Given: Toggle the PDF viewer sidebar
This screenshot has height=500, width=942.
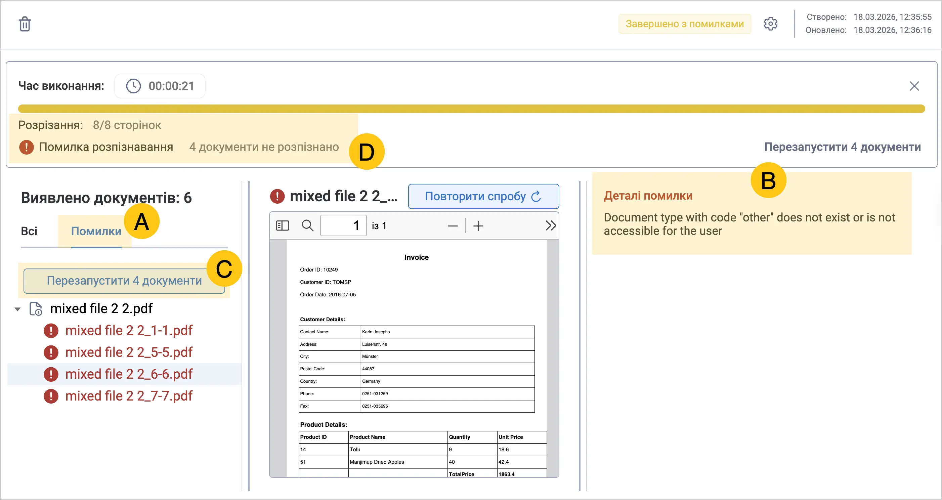Looking at the screenshot, I should (282, 226).
